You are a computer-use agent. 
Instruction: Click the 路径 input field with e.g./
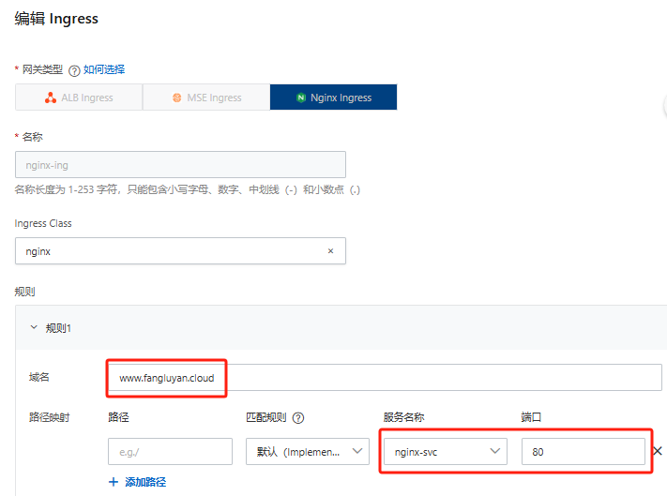[170, 451]
